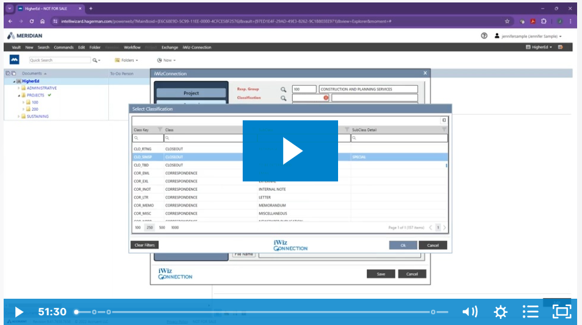This screenshot has width=582, height=325.
Task: Select page size 500 option
Action: tap(162, 227)
